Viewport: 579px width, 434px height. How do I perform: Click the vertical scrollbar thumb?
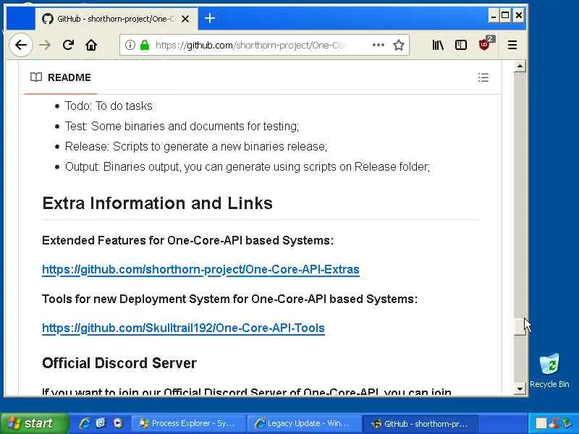pos(520,326)
